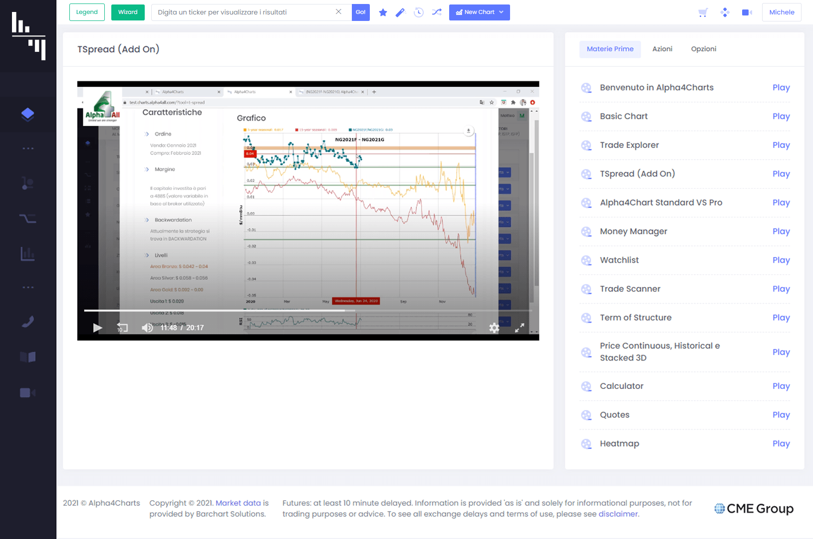
Task: Play the Heatmap tutorial video
Action: [x=781, y=444]
